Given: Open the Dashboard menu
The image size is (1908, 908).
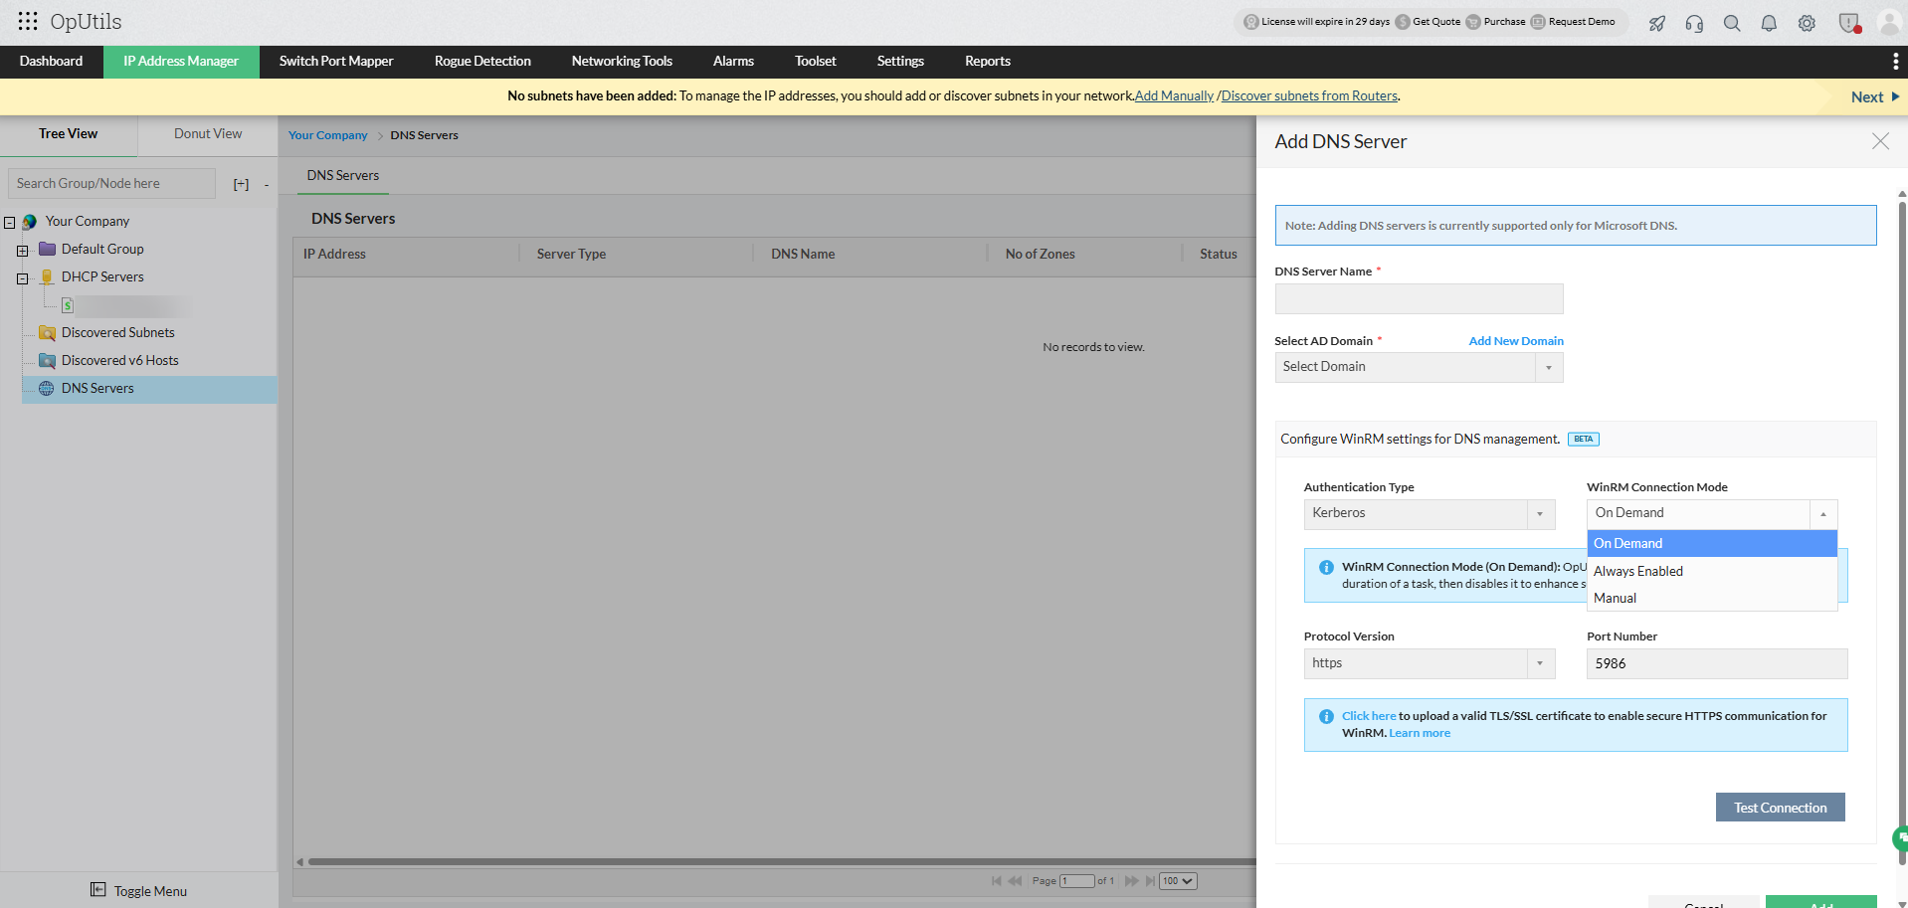Looking at the screenshot, I should coord(52,62).
